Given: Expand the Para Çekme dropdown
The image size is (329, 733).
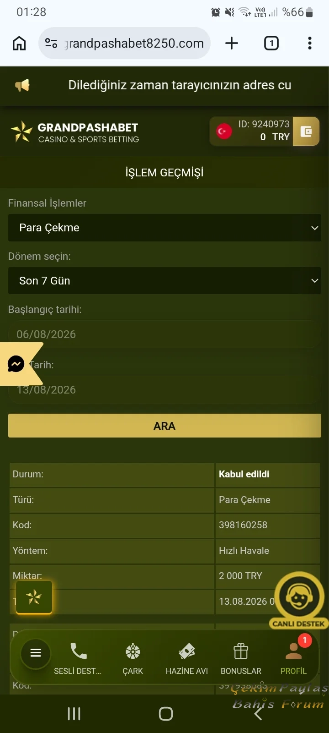Looking at the screenshot, I should tap(164, 228).
